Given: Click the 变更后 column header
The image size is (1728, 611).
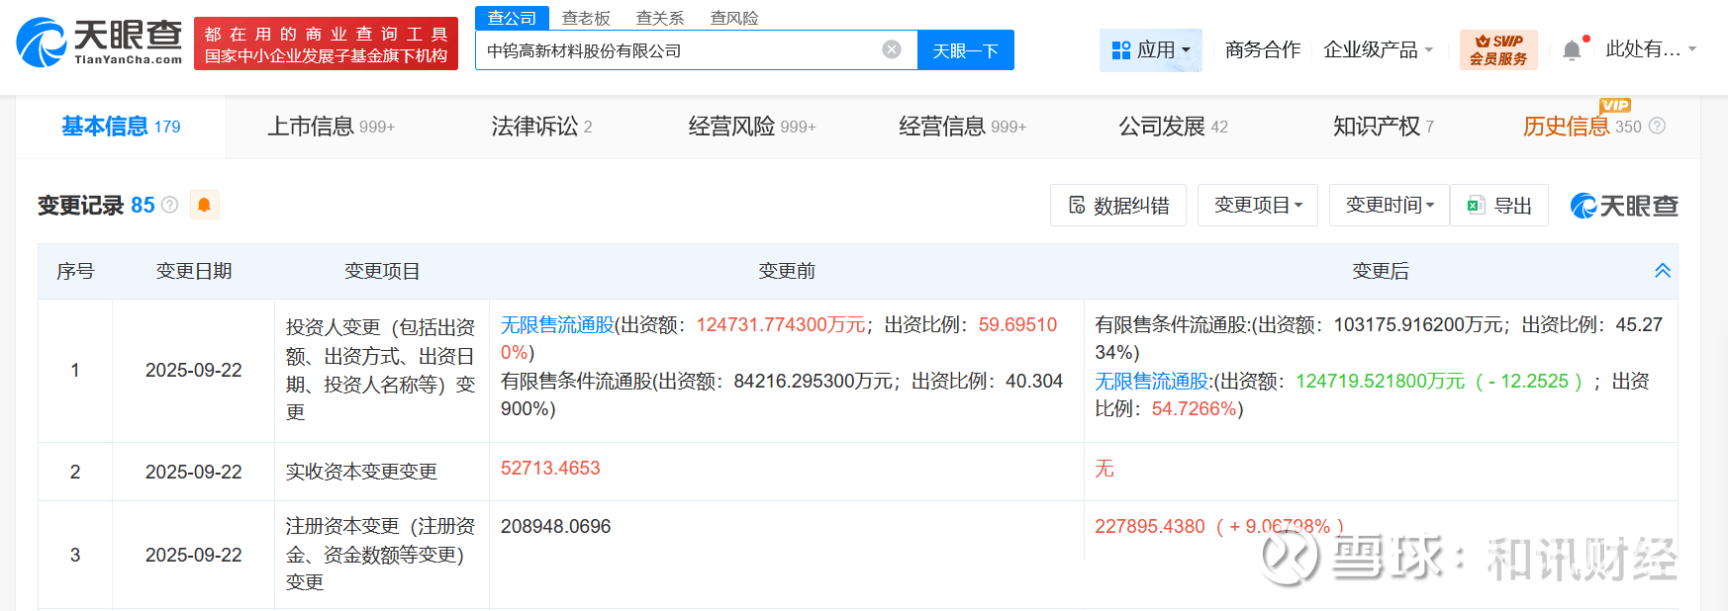Looking at the screenshot, I should click(1381, 271).
